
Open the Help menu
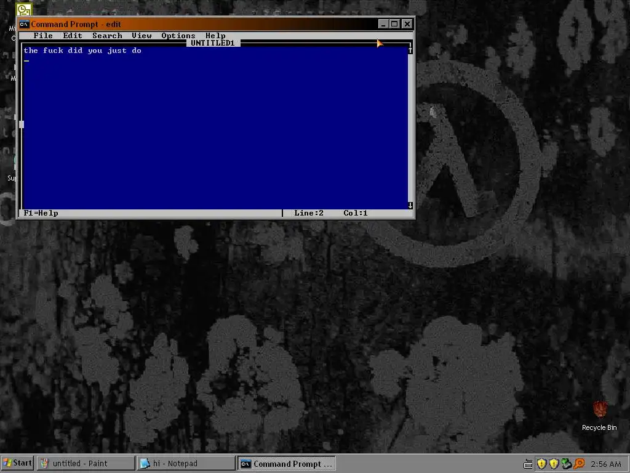click(215, 35)
